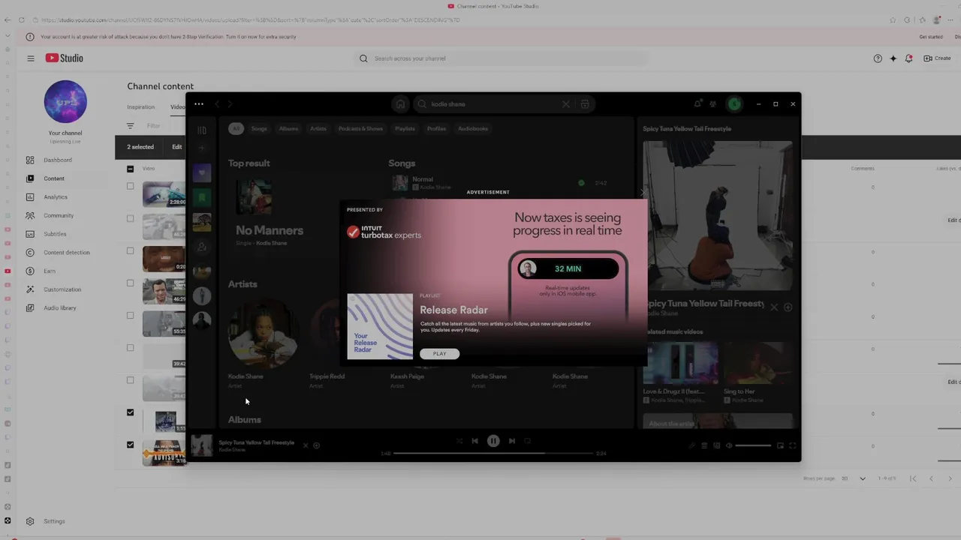Image resolution: width=961 pixels, height=540 pixels.
Task: Click the plus create icon in Spotify sidebar
Action: (202, 148)
